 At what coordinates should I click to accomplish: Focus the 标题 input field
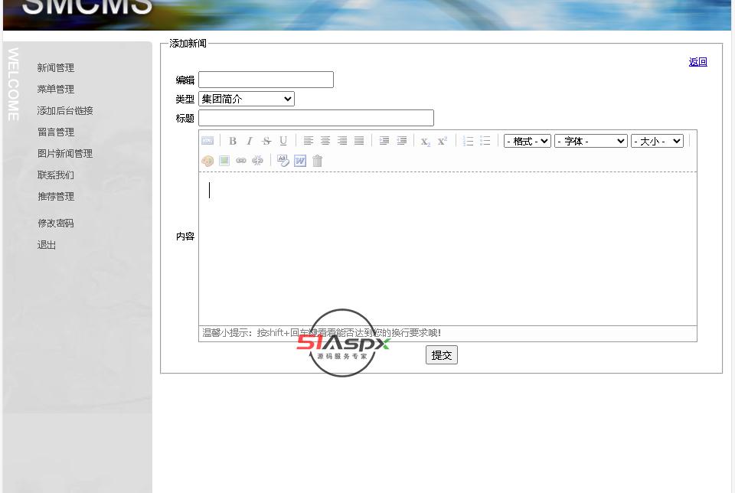click(x=316, y=118)
